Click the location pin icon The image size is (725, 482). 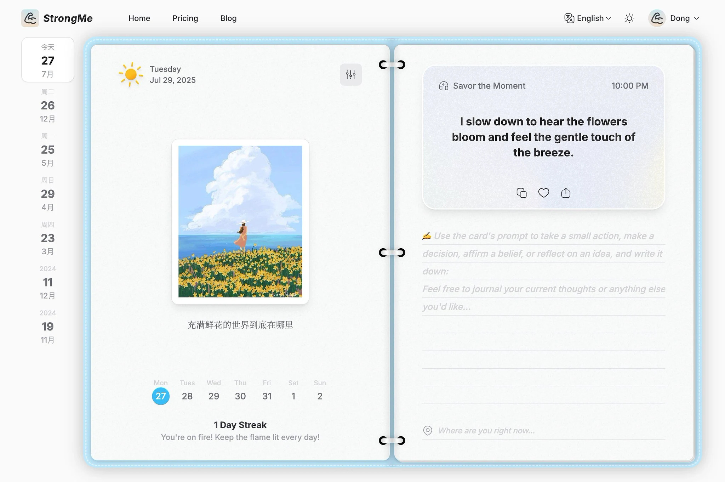428,431
